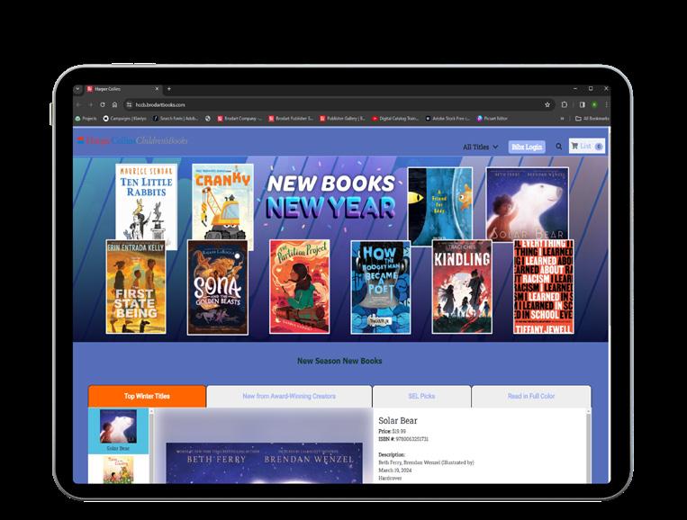Open the Projects bookmark

tap(86, 119)
